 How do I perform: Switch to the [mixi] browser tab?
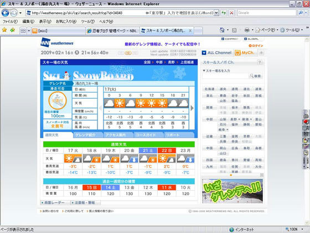point(58,31)
